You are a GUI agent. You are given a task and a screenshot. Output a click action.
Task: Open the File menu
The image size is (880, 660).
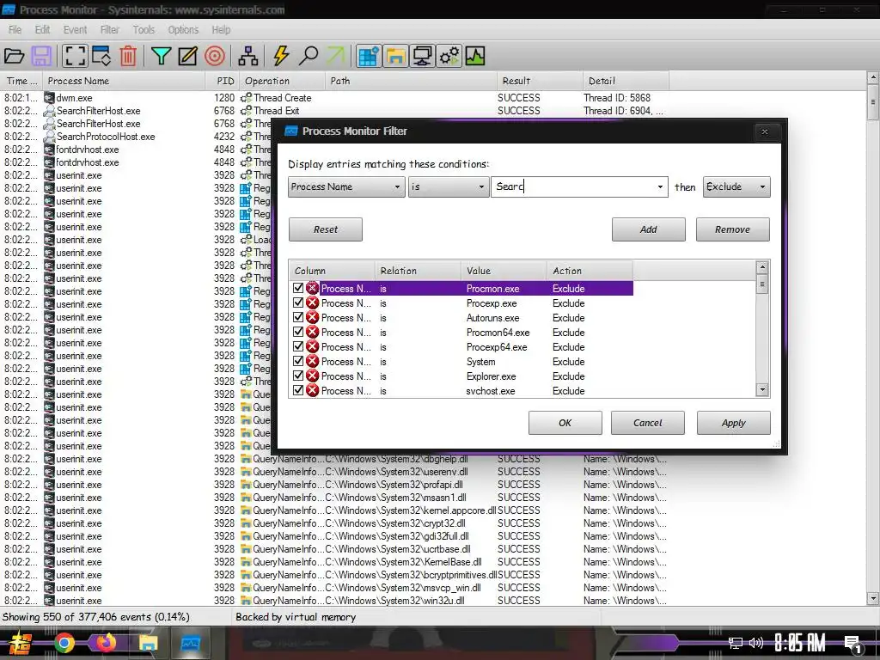15,30
